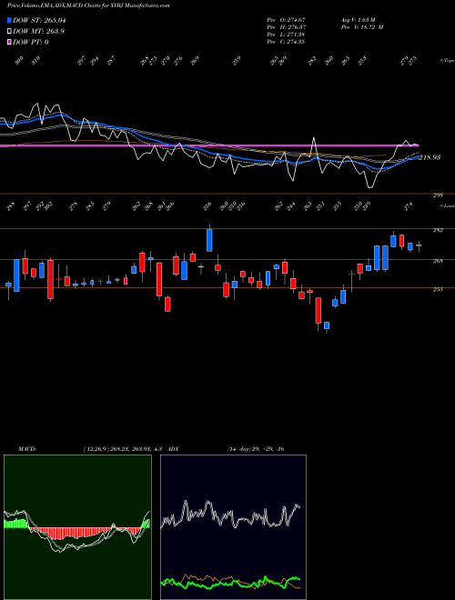
Task: Click the MACD panel heading label
Action: coord(26,449)
